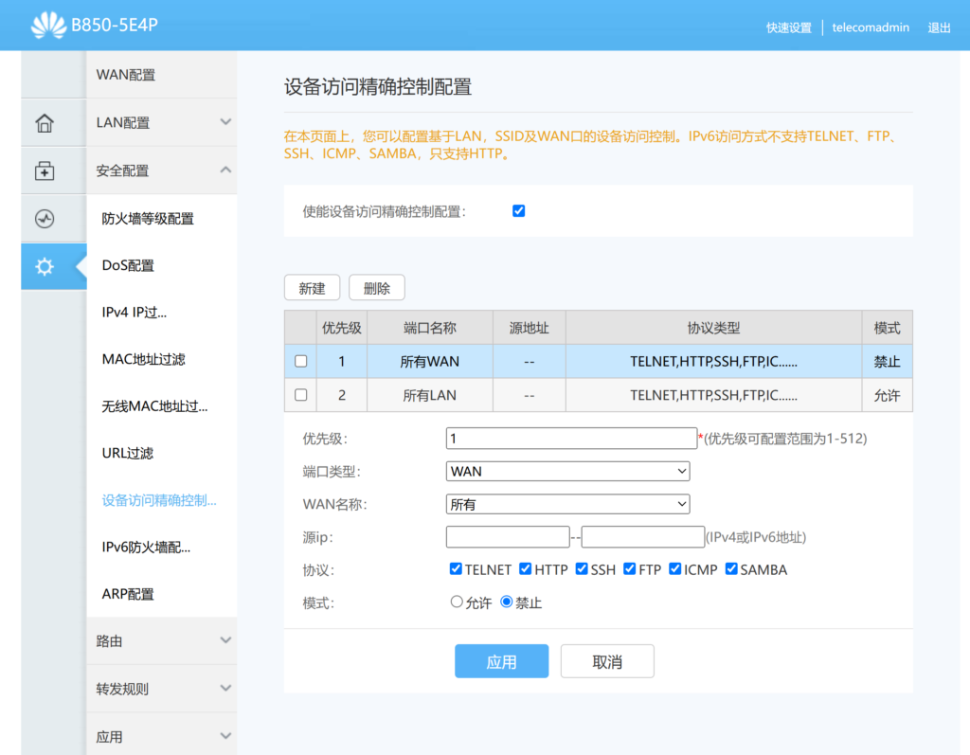
Task: Open the 端口类型 WAN dropdown
Action: point(567,472)
